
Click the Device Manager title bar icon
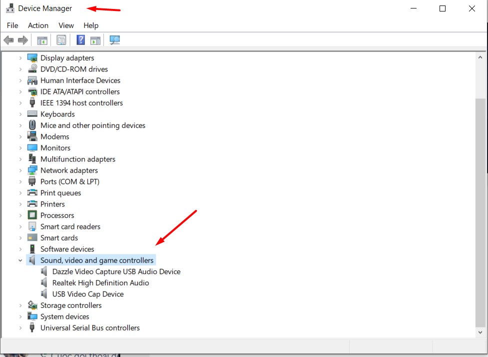pos(10,8)
